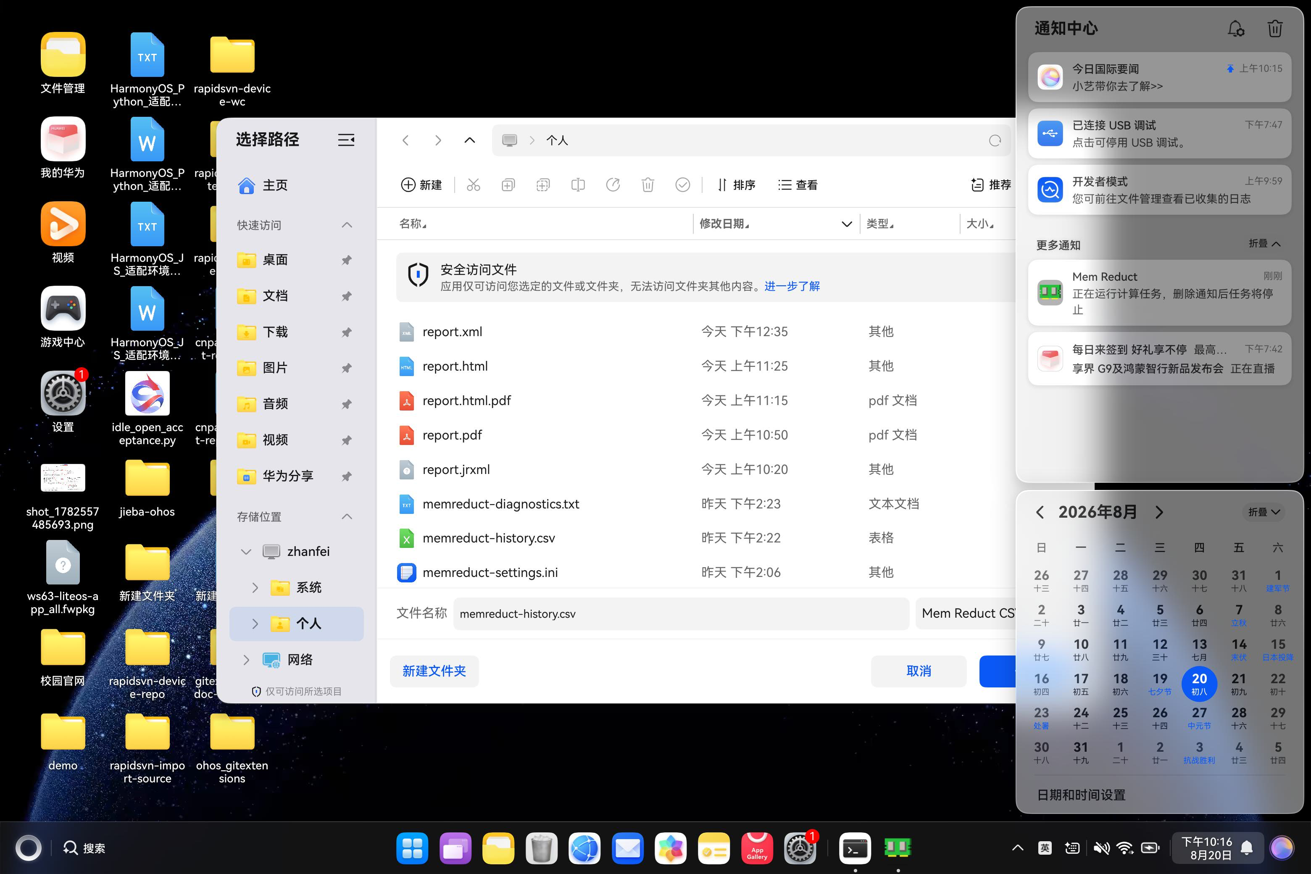Sort by the 名称 column header
This screenshot has height=874, width=1311.
click(413, 224)
